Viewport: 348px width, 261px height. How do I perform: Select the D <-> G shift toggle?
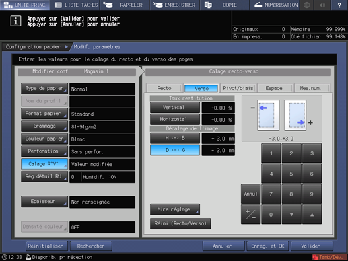coord(175,150)
